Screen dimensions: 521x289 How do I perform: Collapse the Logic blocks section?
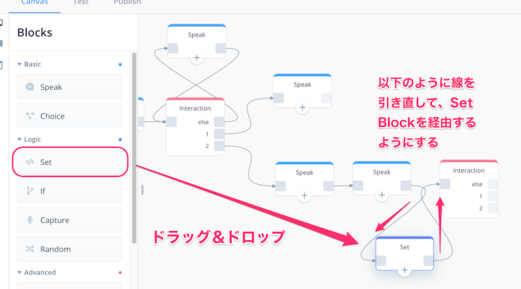(x=20, y=139)
